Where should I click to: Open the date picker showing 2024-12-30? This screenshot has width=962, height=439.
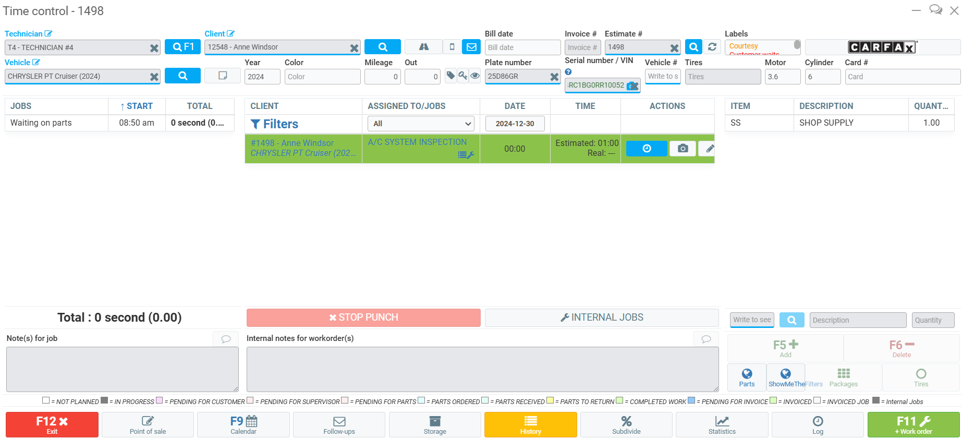pos(515,124)
